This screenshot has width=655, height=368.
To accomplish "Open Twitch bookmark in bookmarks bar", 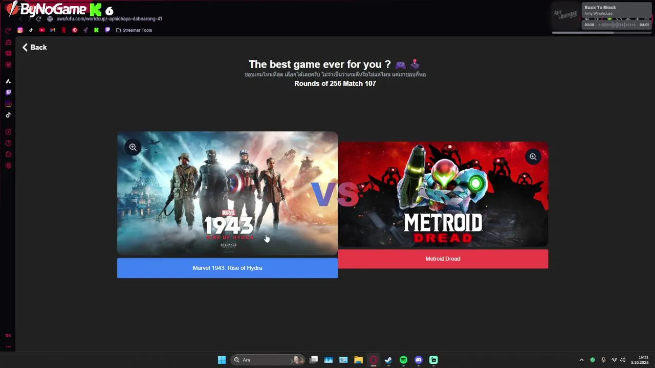I will tap(107, 30).
